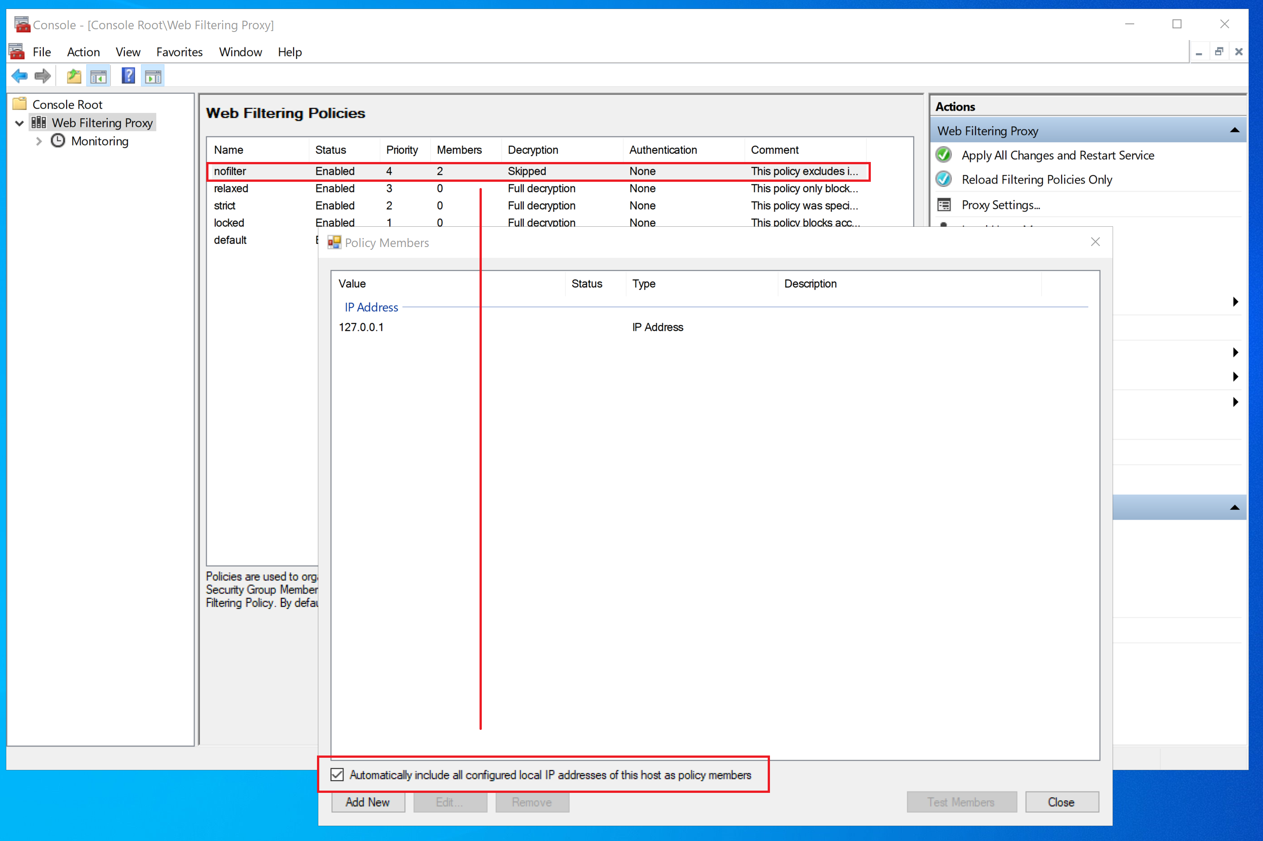Screen dimensions: 1263x841
Task: Click the Back arrow toolbar icon
Action: coord(19,76)
